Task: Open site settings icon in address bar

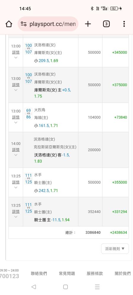Action: [x=24, y=24]
